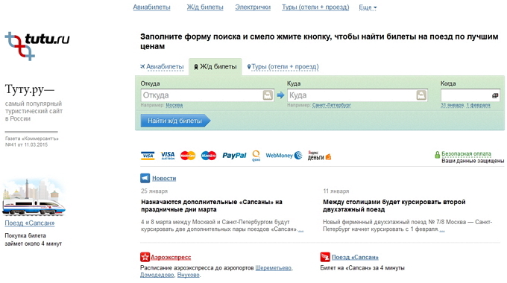507x283 pixels.
Task: Click text Билет на «Сапсан» за 4 минуты
Action: pyautogui.click(x=362, y=268)
